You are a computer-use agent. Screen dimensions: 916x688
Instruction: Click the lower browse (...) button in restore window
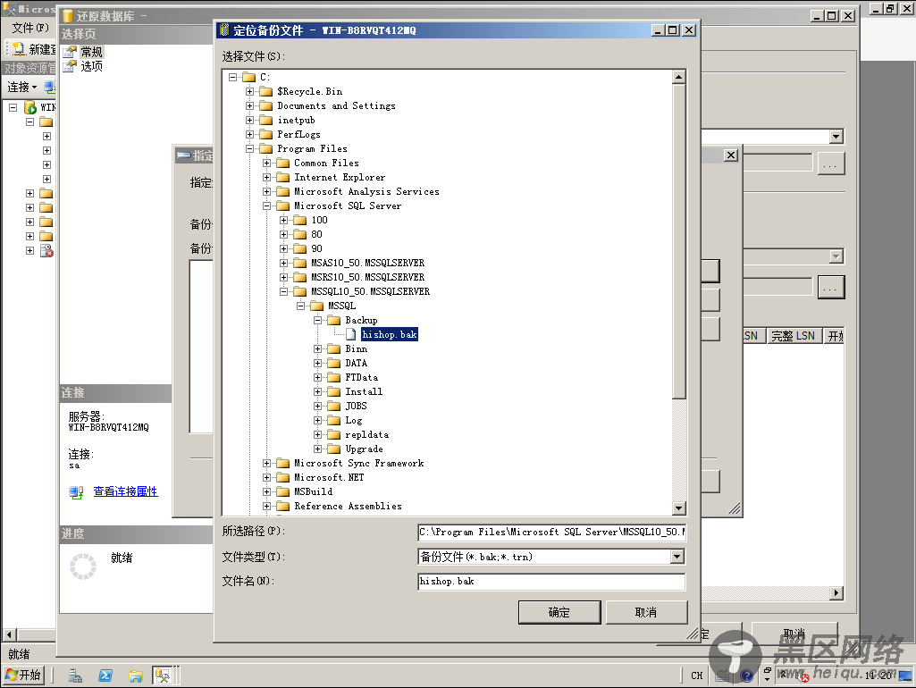[831, 288]
